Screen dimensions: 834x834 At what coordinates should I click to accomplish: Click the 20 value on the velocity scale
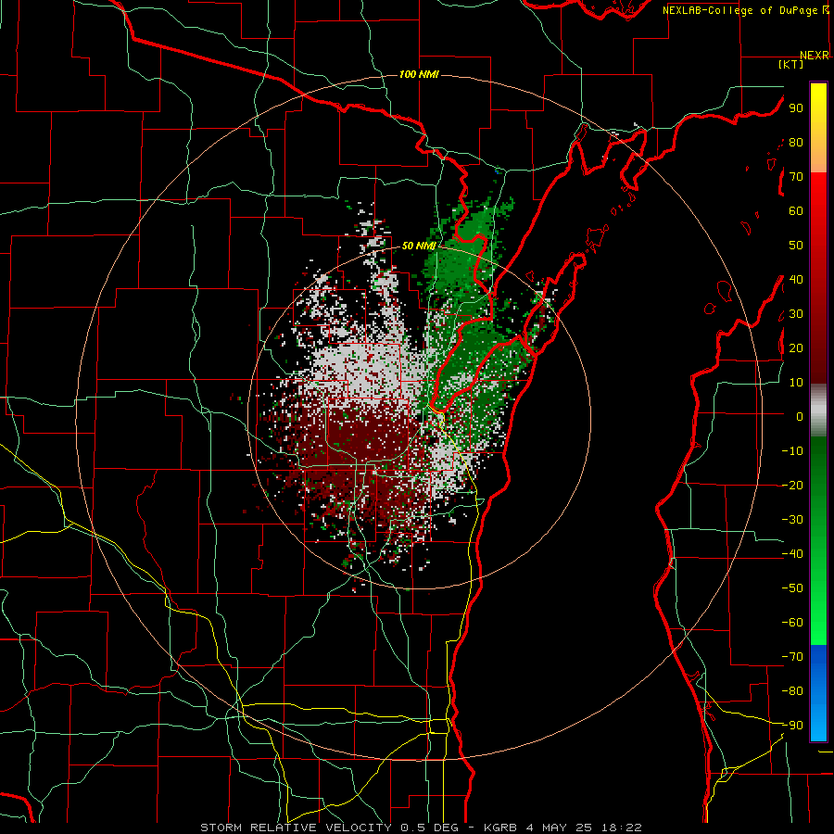pyautogui.click(x=796, y=348)
